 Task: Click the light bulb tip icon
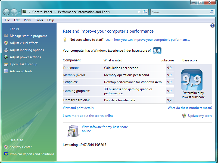(65, 40)
